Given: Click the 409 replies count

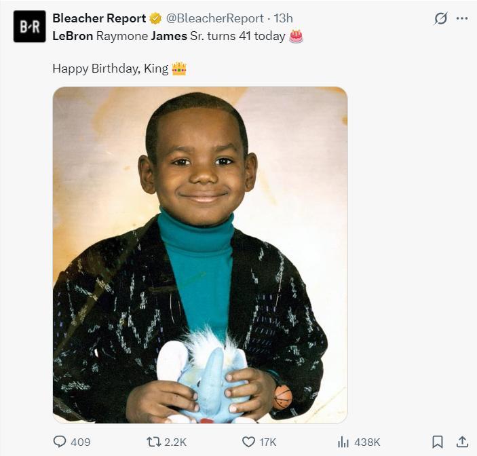Looking at the screenshot, I should point(81,442).
